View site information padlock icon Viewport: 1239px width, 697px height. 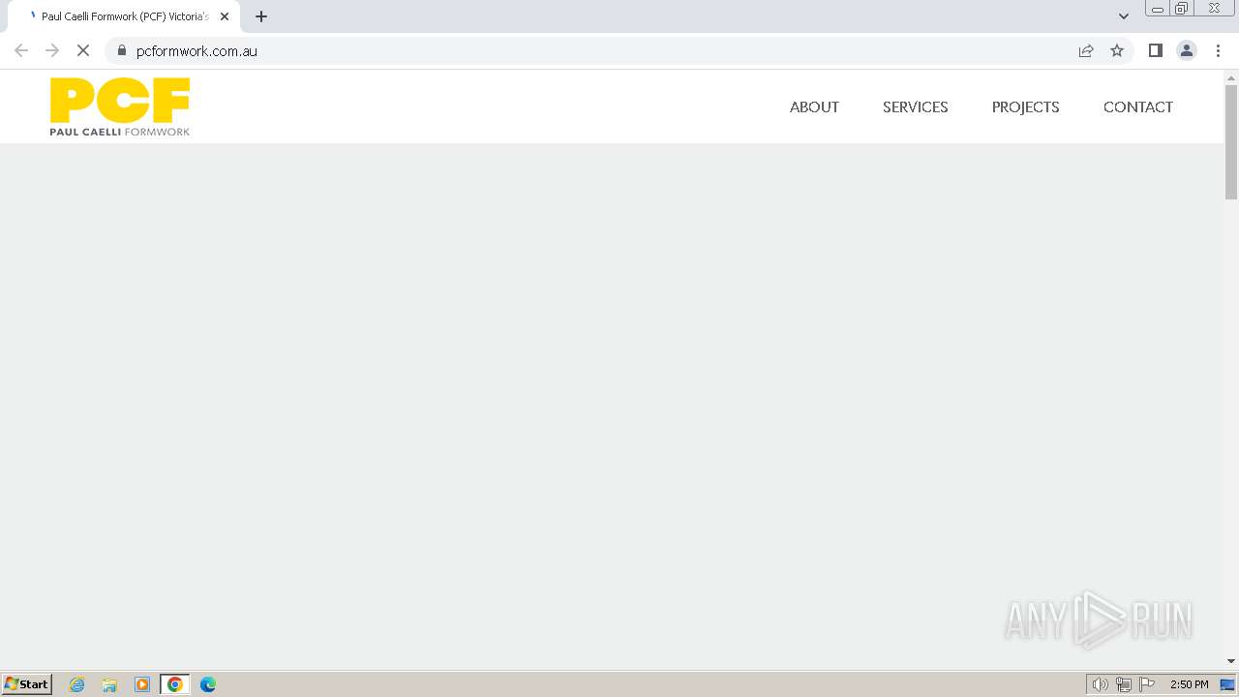(122, 50)
